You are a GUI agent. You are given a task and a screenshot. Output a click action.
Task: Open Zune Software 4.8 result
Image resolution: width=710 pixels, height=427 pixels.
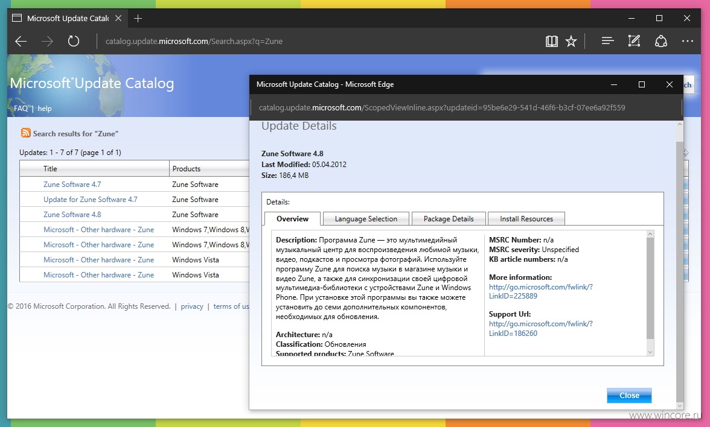tap(72, 215)
